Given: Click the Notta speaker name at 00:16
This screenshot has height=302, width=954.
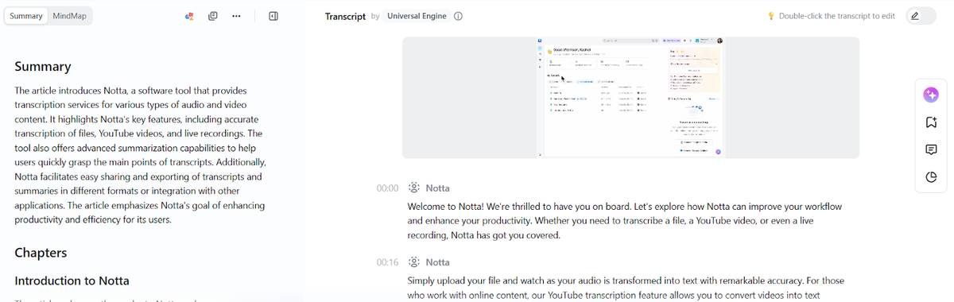Looking at the screenshot, I should tap(437, 262).
